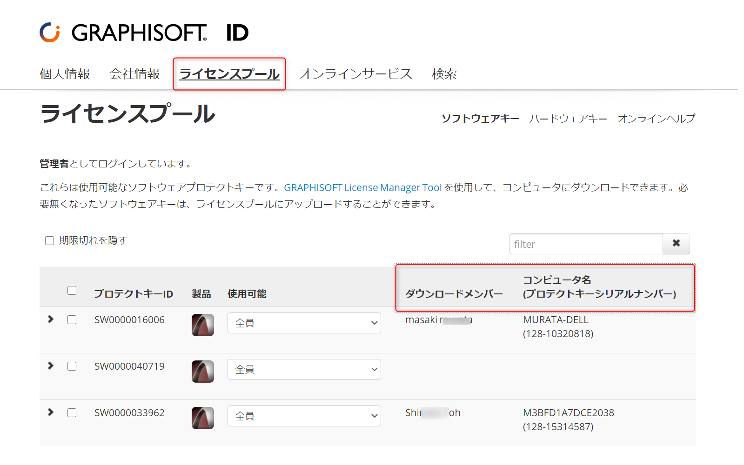Open 全員 dropdown for SW0000040719

304,369
